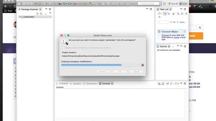Click the Apps bookmark in the browser
The height and width of the screenshot is (121, 216).
point(8,11)
